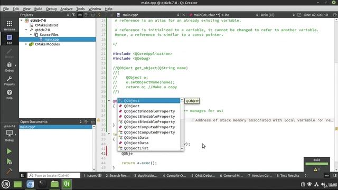Expand the CMake Modules node

coord(26,44)
